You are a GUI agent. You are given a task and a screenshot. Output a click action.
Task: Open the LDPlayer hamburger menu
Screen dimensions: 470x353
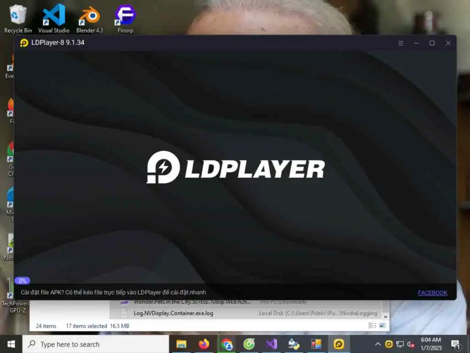401,43
